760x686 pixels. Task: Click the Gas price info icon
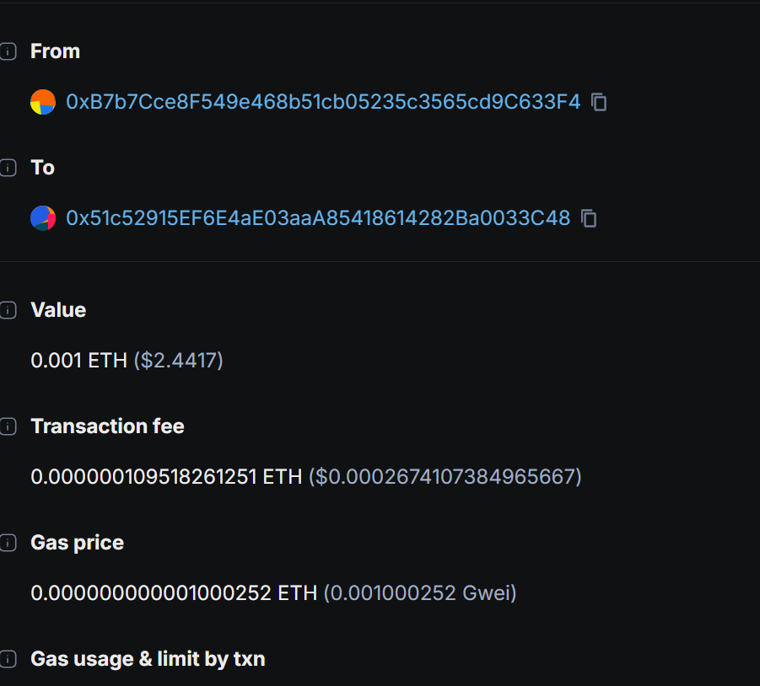8,543
